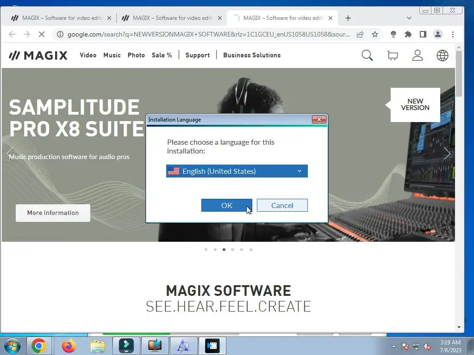This screenshot has height=355, width=474.
Task: Cancel the Installation Language dialog
Action: pyautogui.click(x=282, y=205)
